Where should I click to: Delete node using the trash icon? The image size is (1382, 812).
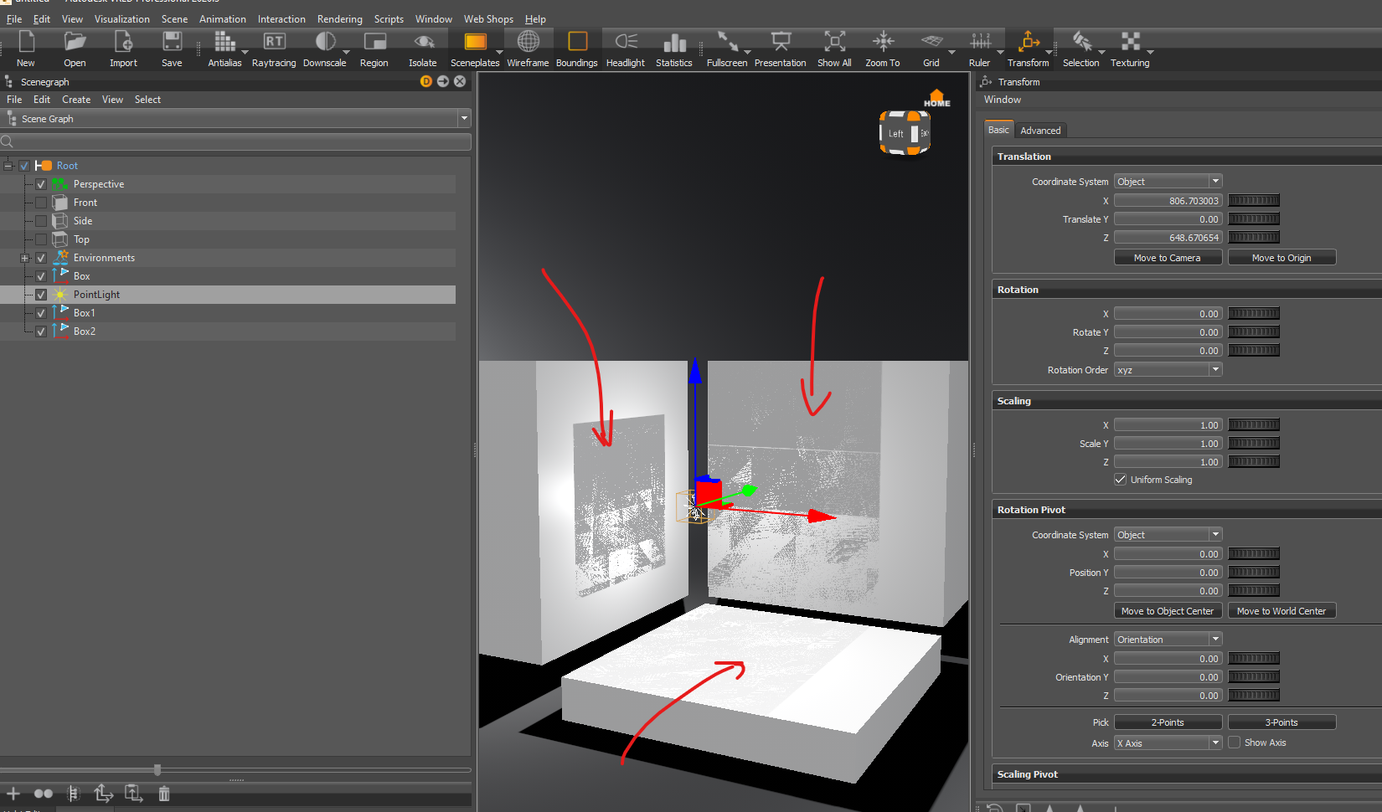(x=164, y=794)
